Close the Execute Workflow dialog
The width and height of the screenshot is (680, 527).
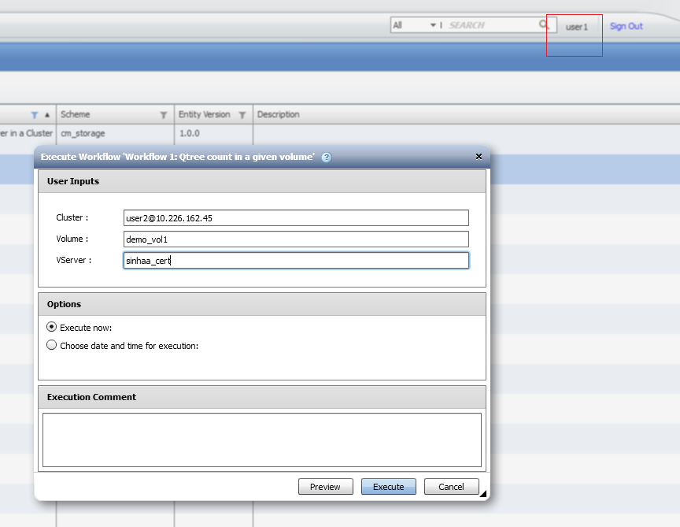click(x=479, y=156)
